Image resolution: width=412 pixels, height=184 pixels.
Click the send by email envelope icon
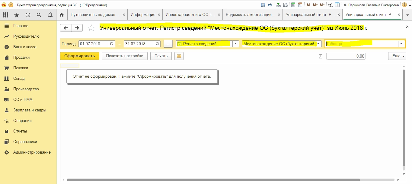(x=179, y=56)
